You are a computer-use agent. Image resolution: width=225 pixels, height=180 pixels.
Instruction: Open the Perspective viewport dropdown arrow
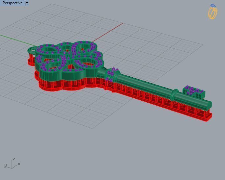coord(27,3)
